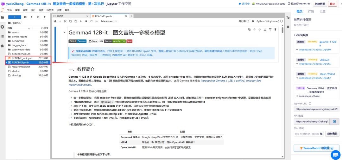The image size is (342, 160).
Task: Collapse the Gemma4 12B-it heading cell
Action: [65, 33]
